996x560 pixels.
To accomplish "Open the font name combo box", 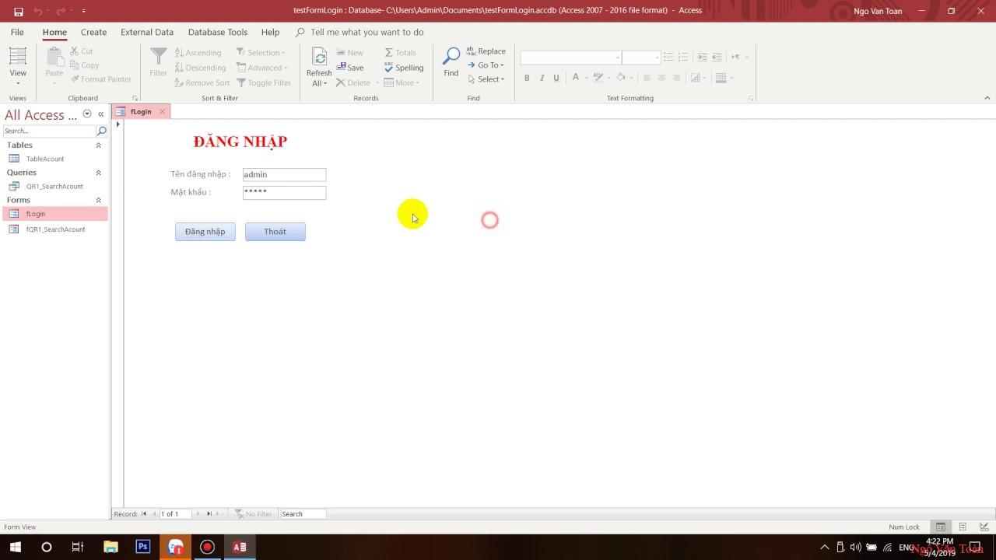I will (570, 58).
